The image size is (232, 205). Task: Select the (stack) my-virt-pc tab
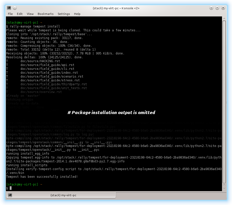(x=61, y=195)
